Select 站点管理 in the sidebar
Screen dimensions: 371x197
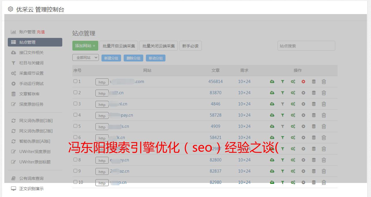point(35,42)
